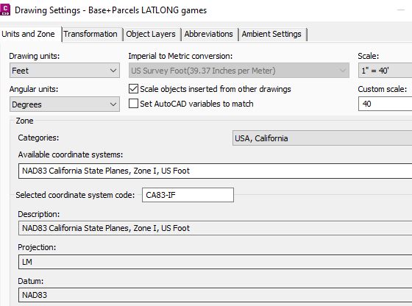Open the Categories dropdown showing USA, California

(322, 138)
